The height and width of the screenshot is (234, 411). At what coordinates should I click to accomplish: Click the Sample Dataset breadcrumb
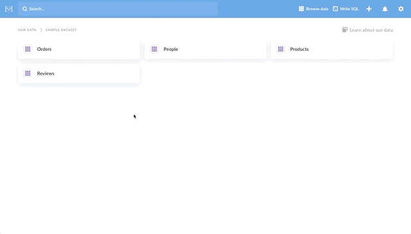[61, 30]
